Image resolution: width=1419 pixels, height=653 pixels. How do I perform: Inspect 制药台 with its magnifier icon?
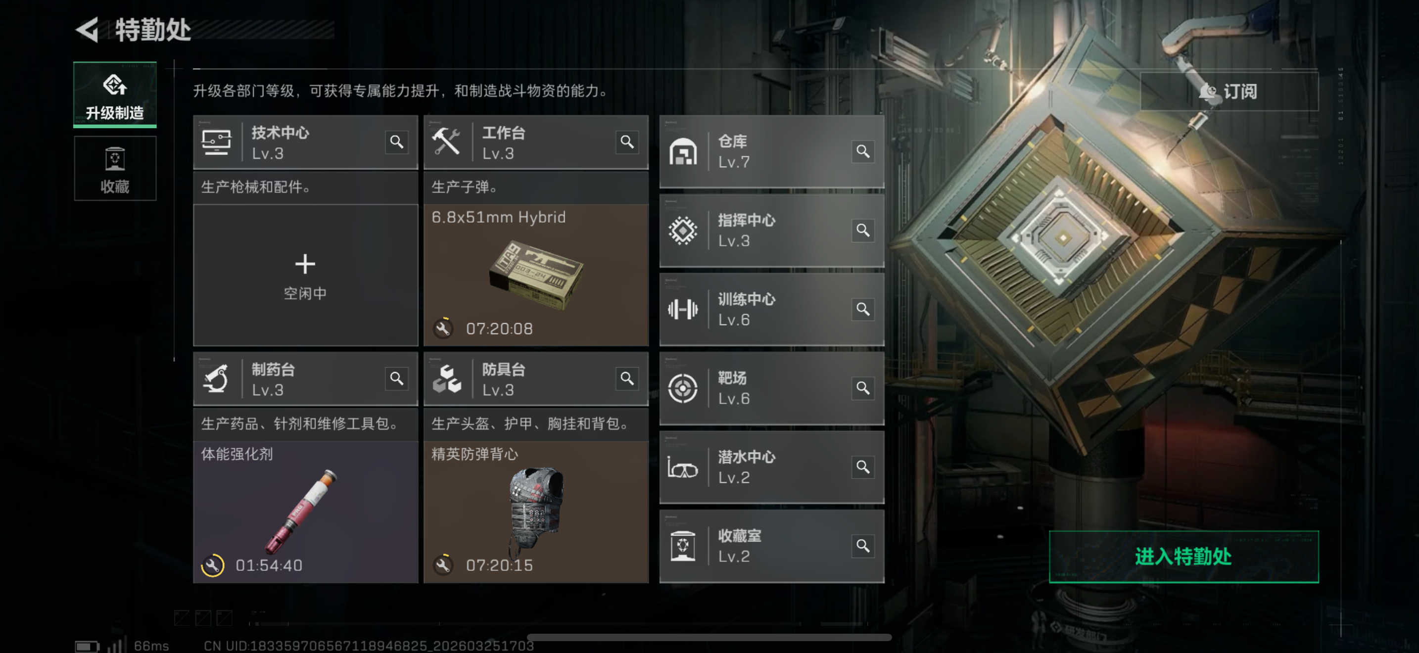click(397, 379)
